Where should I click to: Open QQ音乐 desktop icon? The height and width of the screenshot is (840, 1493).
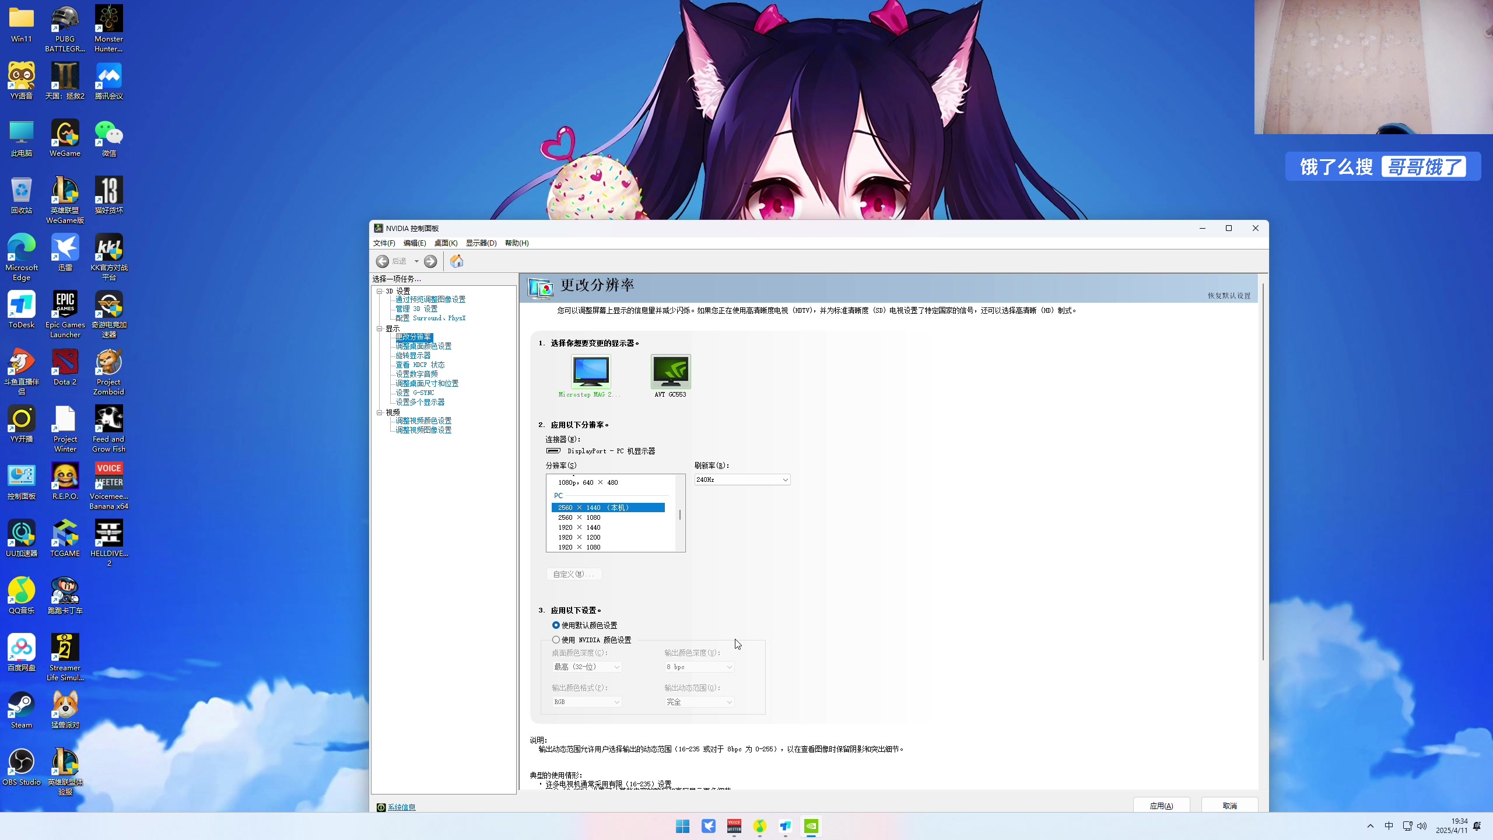22,596
